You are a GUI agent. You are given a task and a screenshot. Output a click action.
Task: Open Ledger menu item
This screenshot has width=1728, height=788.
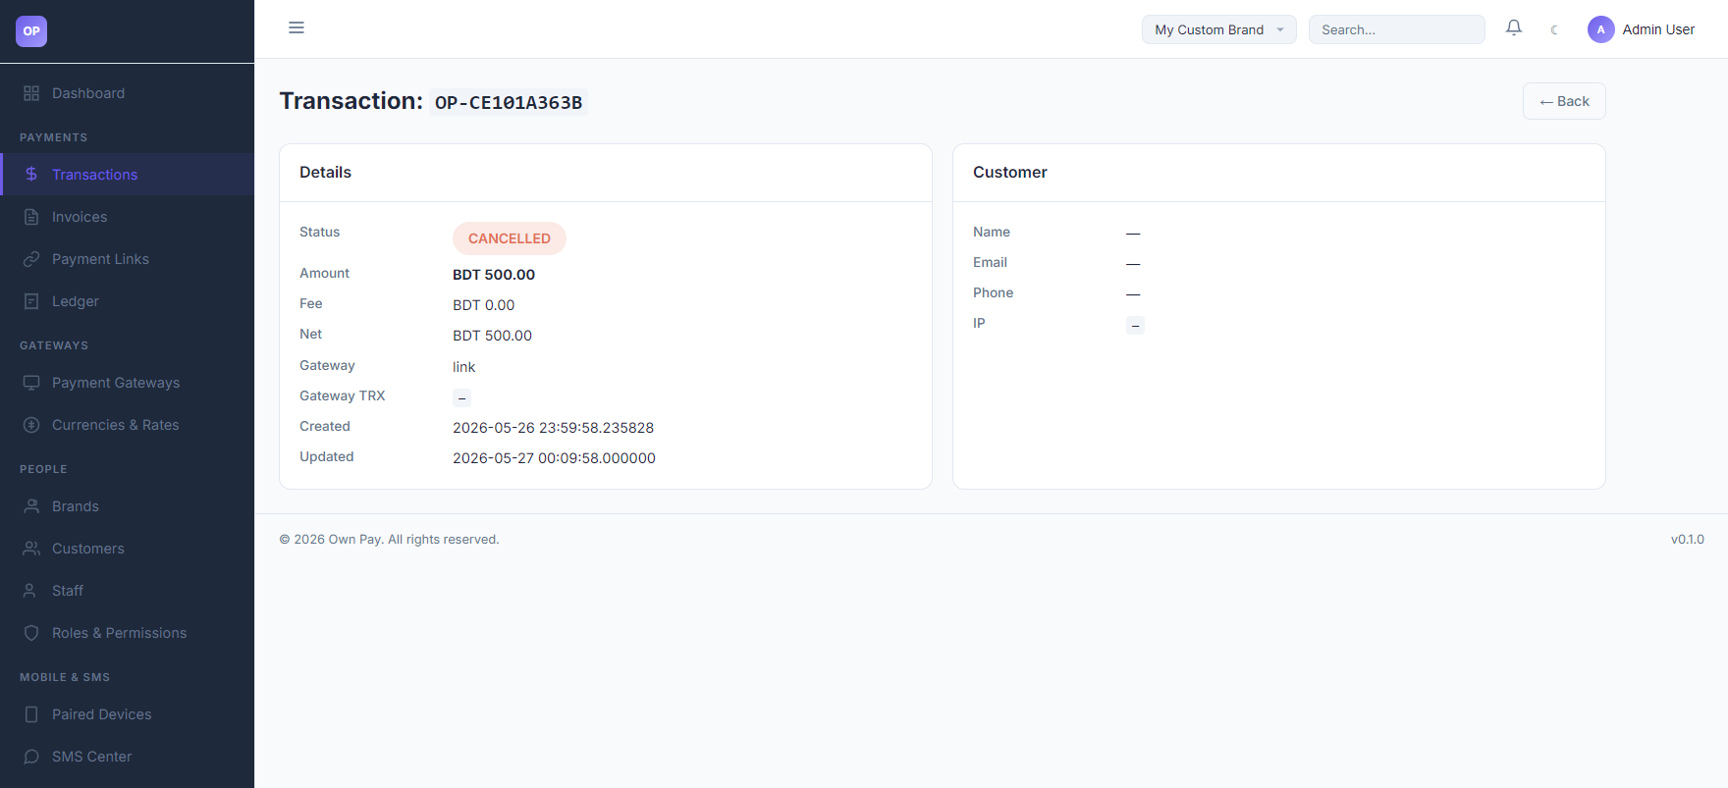tap(127, 301)
